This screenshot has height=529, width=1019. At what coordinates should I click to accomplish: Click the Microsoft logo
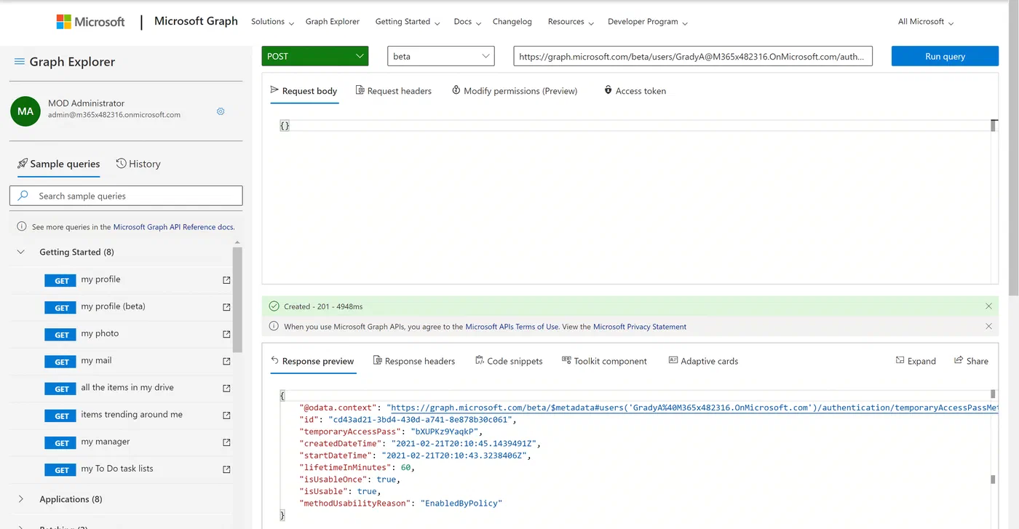coord(91,22)
